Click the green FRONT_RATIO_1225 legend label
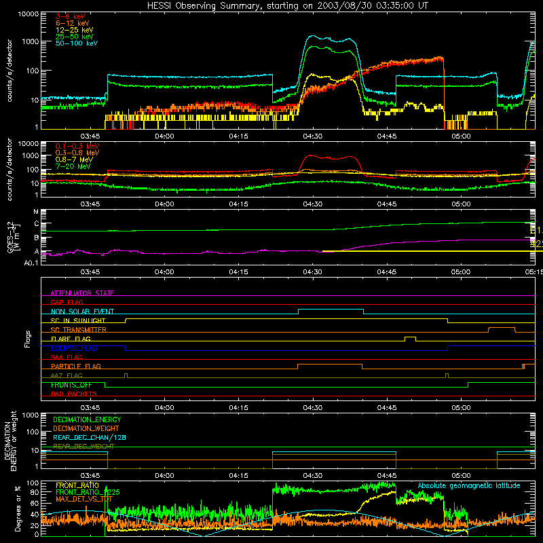 click(88, 492)
